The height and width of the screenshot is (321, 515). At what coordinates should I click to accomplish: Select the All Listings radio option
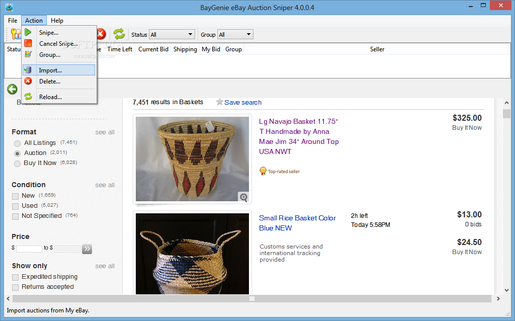17,143
